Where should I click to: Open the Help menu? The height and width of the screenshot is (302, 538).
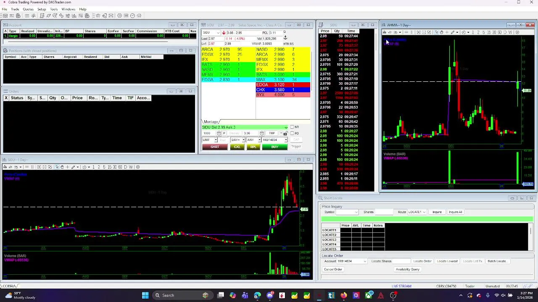[x=83, y=9]
